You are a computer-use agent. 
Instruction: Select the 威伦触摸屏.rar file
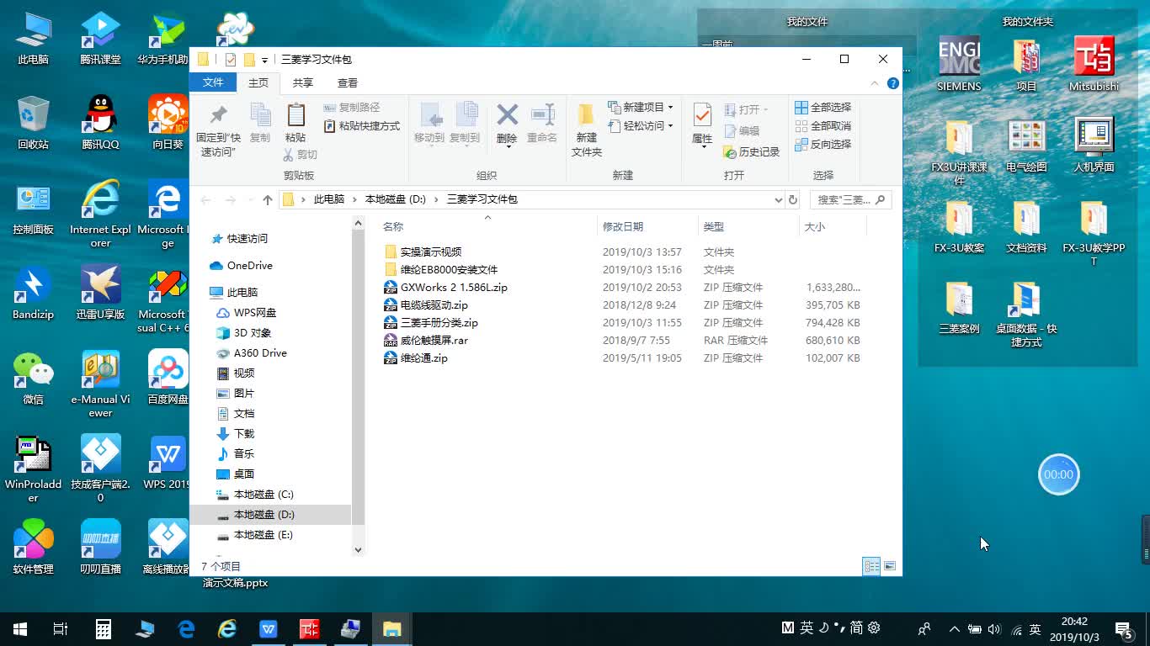434,341
